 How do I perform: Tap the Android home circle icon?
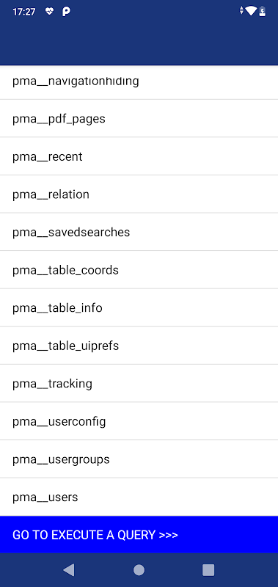[139, 570]
